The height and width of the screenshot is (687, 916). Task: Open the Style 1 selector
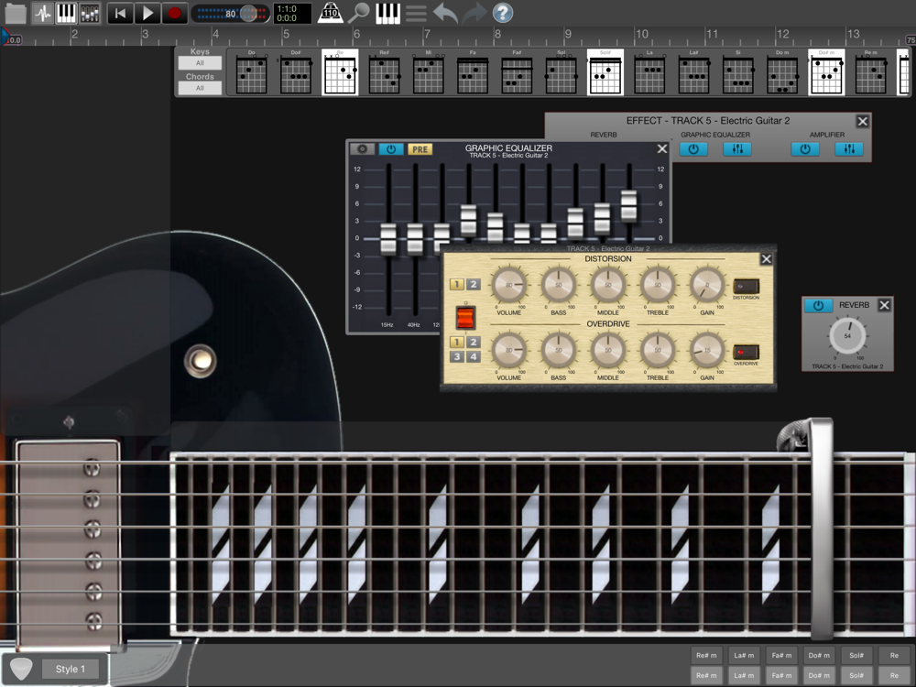point(71,670)
